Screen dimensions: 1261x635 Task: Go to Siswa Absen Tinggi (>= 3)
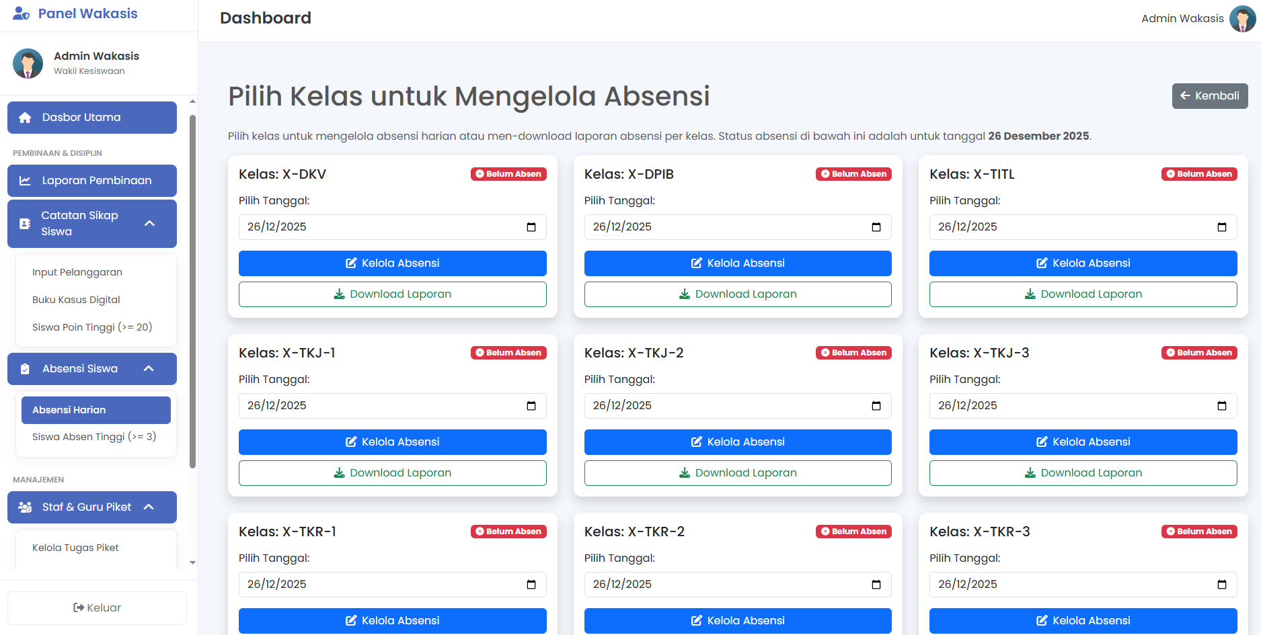click(x=94, y=437)
